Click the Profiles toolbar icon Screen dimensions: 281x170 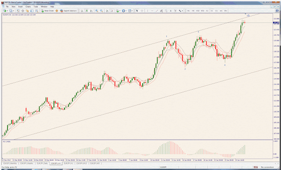pos(11,11)
